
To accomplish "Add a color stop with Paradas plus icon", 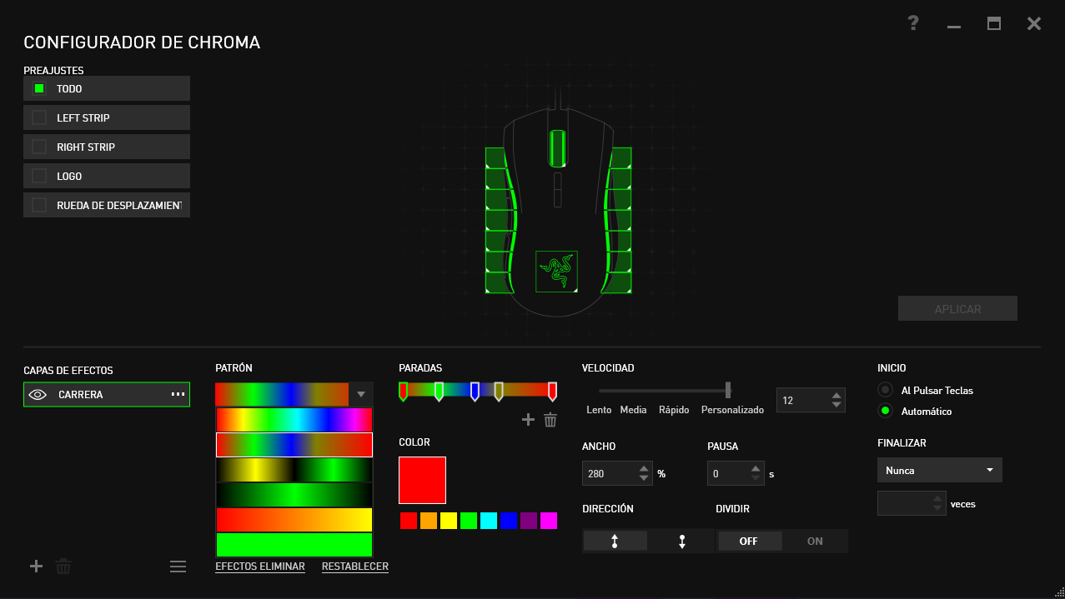I will coord(528,420).
